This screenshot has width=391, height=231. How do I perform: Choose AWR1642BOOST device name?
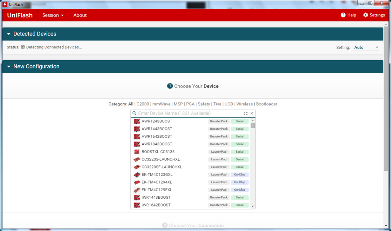tap(157, 136)
